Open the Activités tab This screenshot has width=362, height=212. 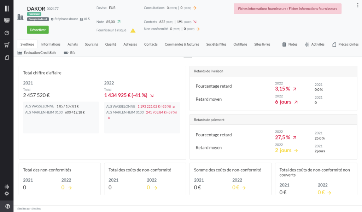click(x=315, y=45)
